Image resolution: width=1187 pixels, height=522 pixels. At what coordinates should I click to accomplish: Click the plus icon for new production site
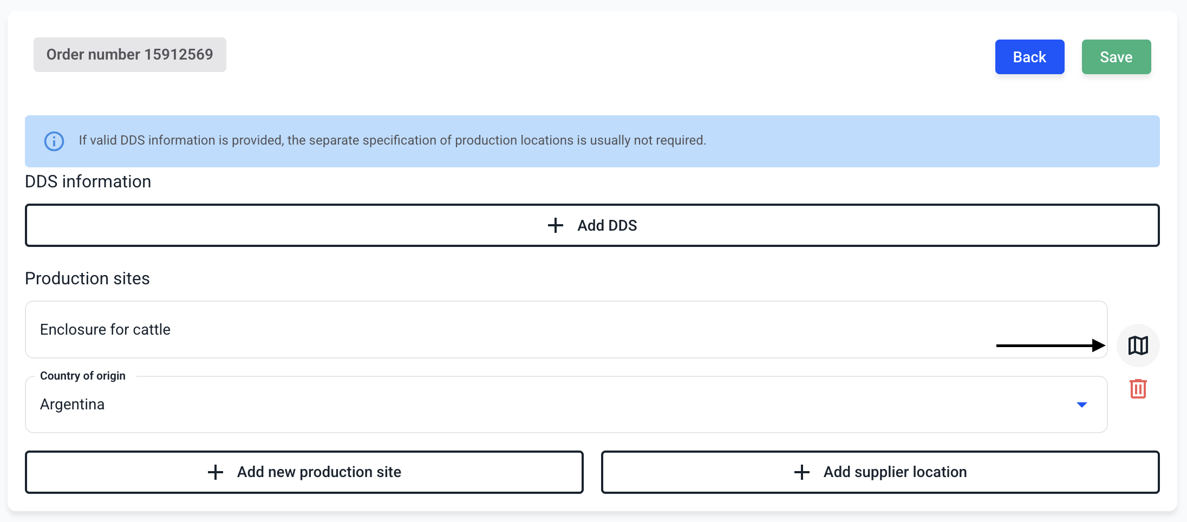coord(216,472)
